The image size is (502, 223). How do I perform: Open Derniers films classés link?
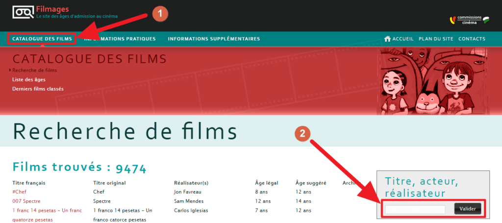click(38, 89)
